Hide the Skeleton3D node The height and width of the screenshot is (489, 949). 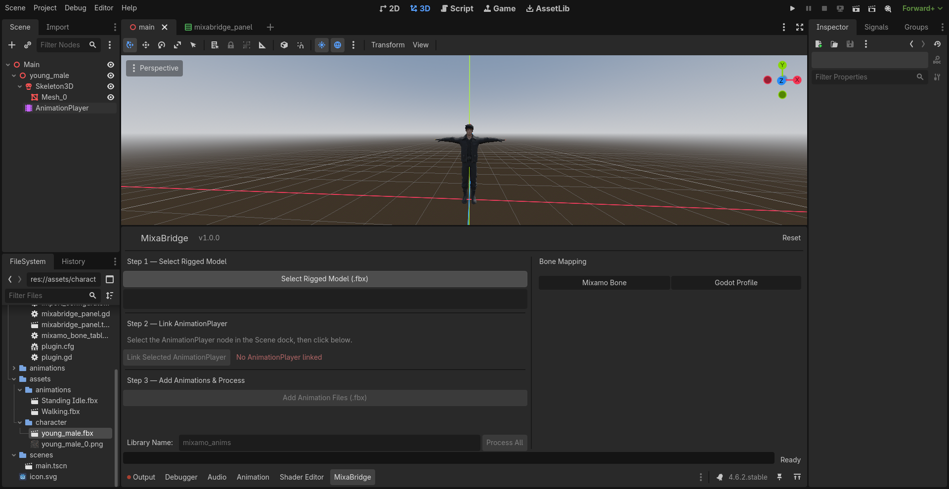point(111,86)
